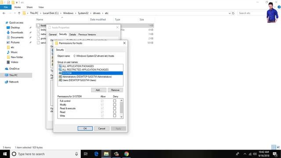Select Network in navigation pane
Viewport: 281px width, 158px height.
coord(14,82)
